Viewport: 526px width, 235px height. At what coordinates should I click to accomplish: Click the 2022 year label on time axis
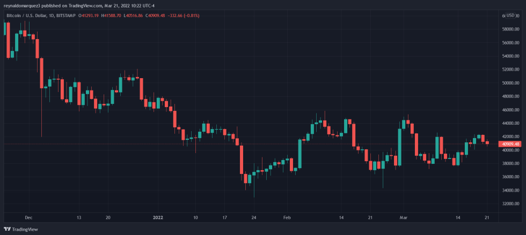(x=158, y=217)
